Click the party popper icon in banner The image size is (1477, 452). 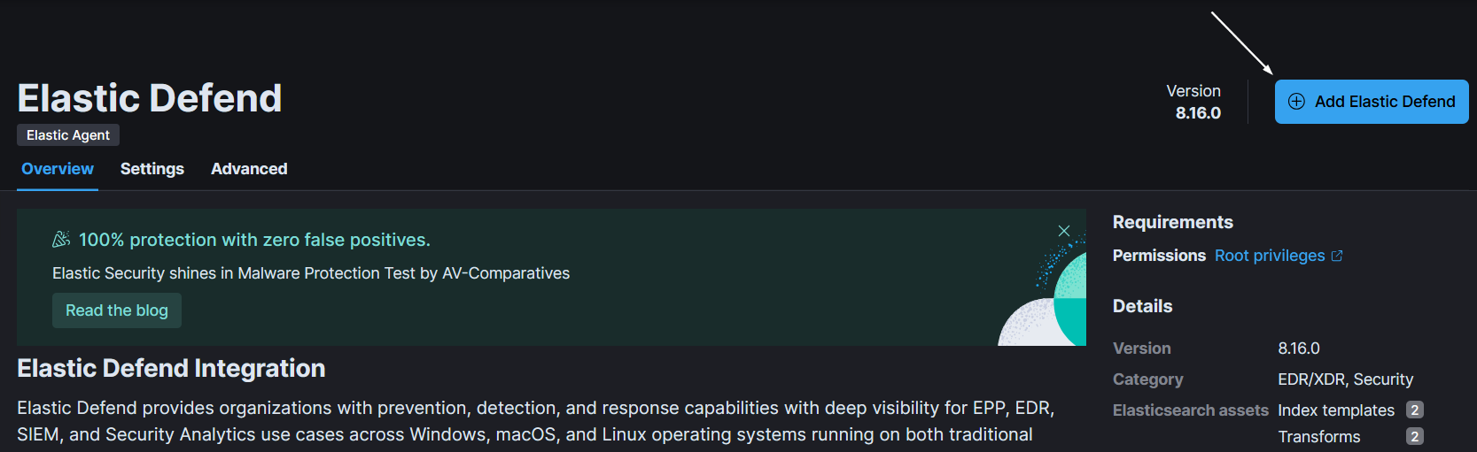(x=61, y=240)
